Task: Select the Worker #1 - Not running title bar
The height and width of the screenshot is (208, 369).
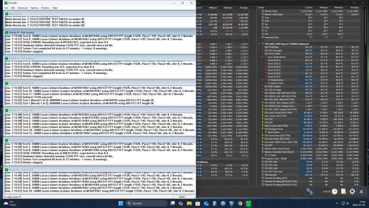Action: [100, 32]
